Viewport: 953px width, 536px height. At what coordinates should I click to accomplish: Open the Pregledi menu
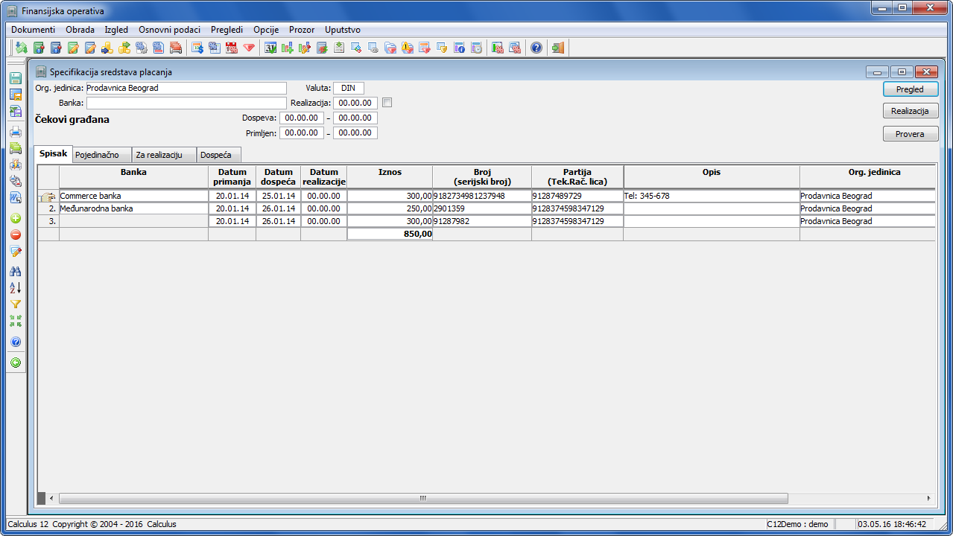pos(227,30)
